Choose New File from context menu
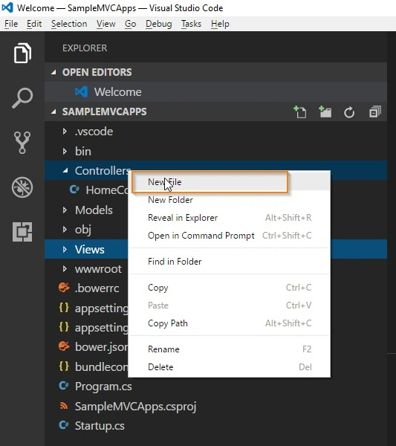Viewport: 396px width, 446px height. click(x=230, y=182)
